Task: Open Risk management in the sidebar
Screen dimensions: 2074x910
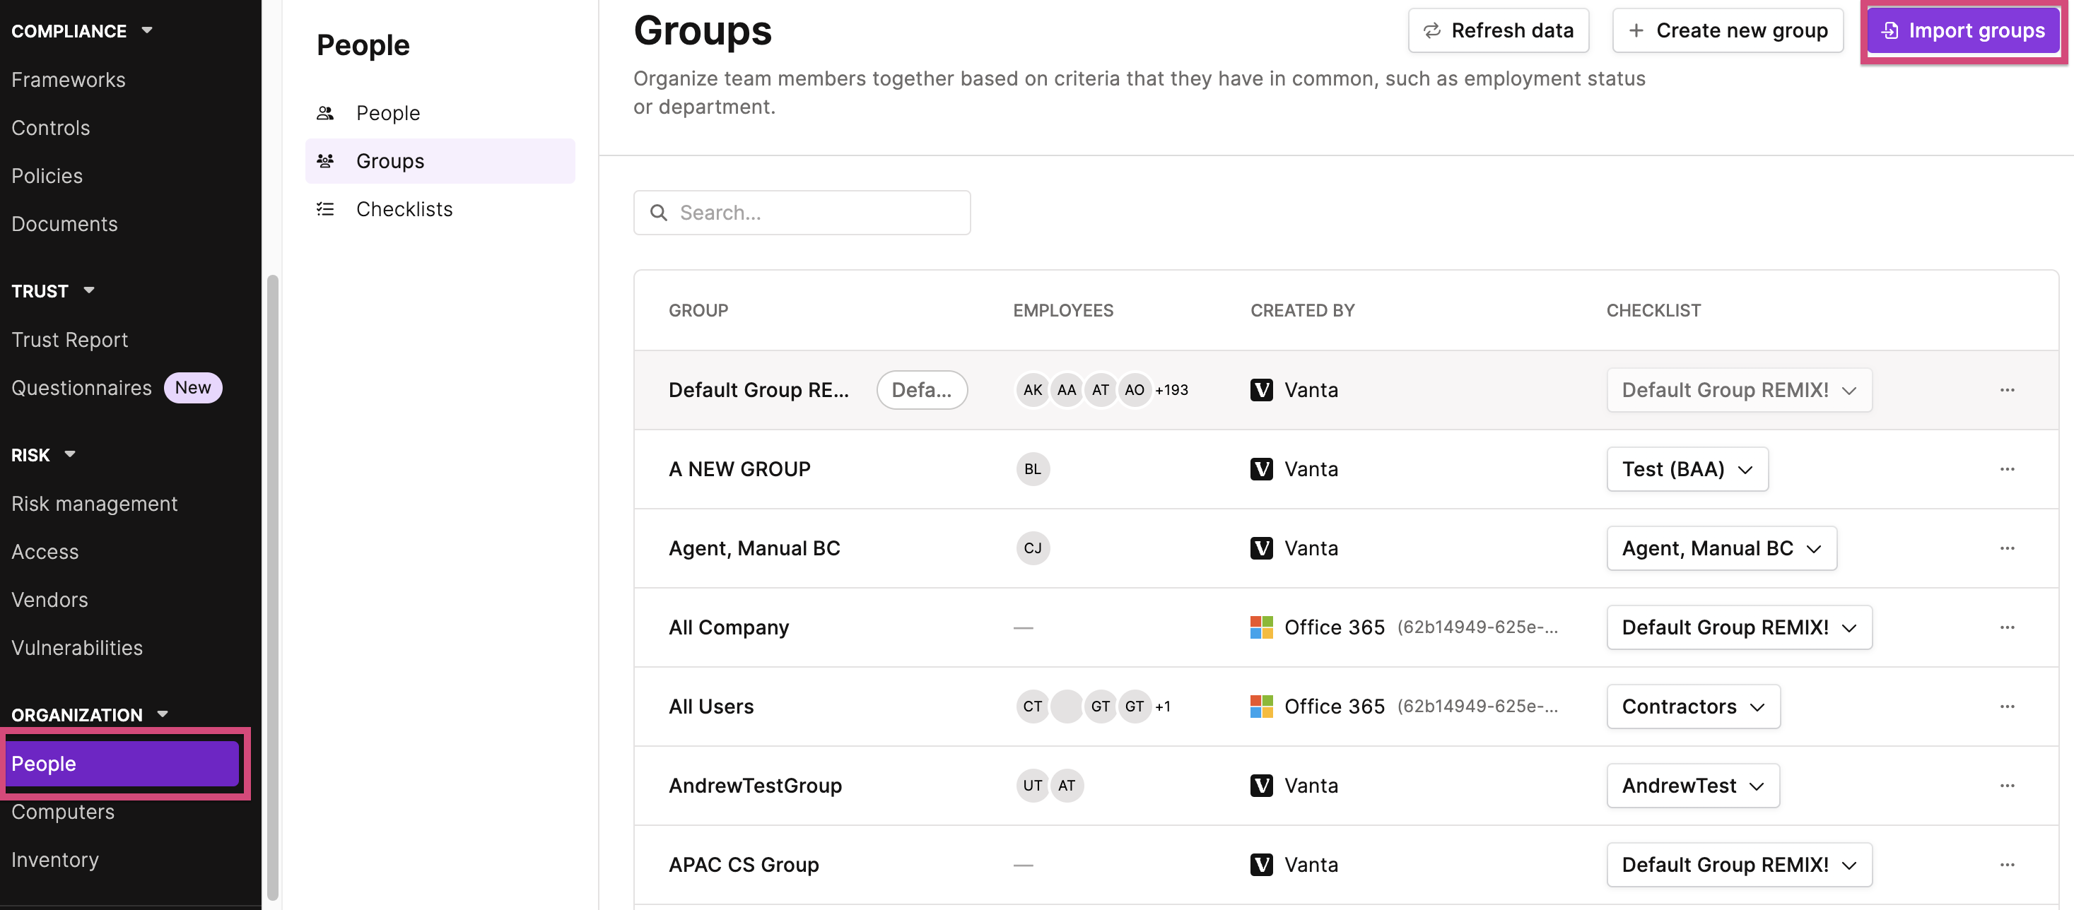Action: 94,504
